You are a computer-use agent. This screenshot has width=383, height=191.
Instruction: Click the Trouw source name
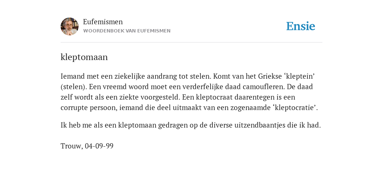coord(71,146)
